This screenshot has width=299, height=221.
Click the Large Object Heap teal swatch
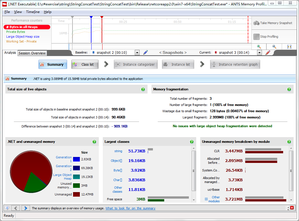76,177
